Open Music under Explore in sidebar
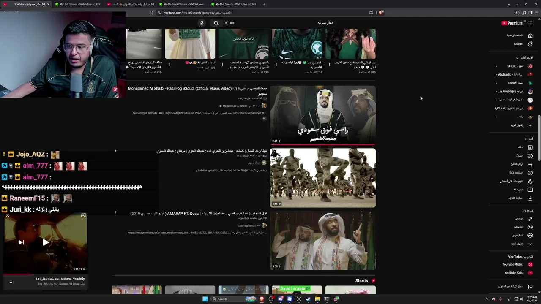Viewport: 541px width, 304px height. tap(530, 219)
